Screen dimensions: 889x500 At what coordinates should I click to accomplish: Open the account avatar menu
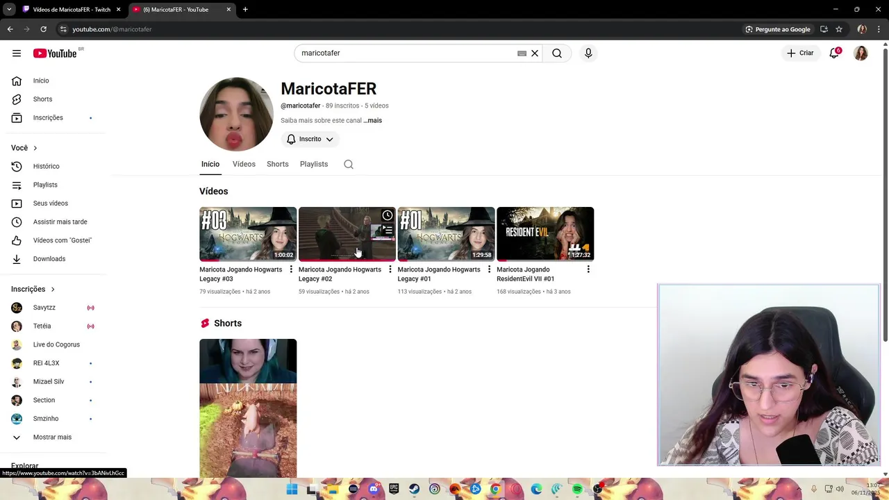pyautogui.click(x=861, y=53)
